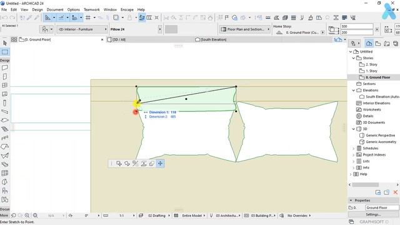400x225 pixels.
Task: Activate the Shell tool
Action: [x=5, y=156]
